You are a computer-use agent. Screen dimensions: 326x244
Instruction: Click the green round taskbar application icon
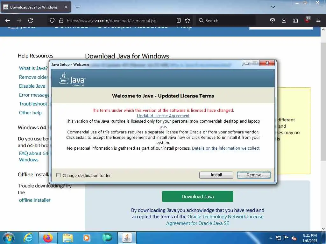click(x=107, y=238)
